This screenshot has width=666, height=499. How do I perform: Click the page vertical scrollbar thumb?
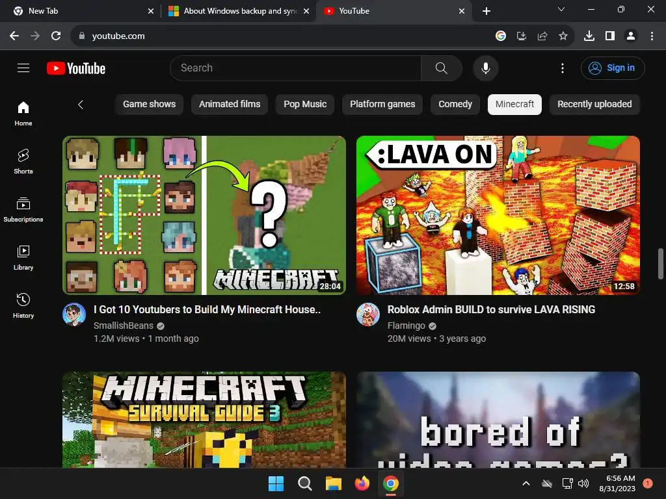pos(661,263)
